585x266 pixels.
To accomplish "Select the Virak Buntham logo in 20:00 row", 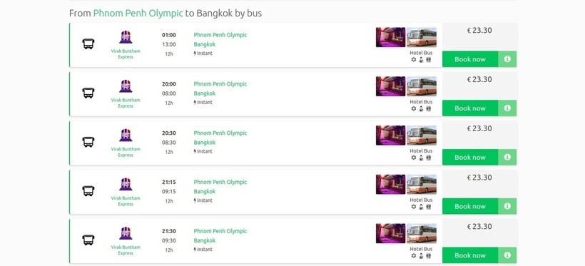I will (x=126, y=86).
